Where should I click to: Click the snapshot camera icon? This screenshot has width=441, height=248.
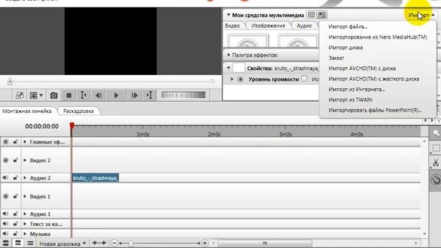coord(54,95)
